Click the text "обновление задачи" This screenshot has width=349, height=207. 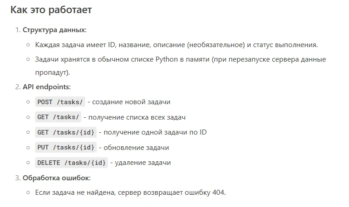click(x=136, y=148)
